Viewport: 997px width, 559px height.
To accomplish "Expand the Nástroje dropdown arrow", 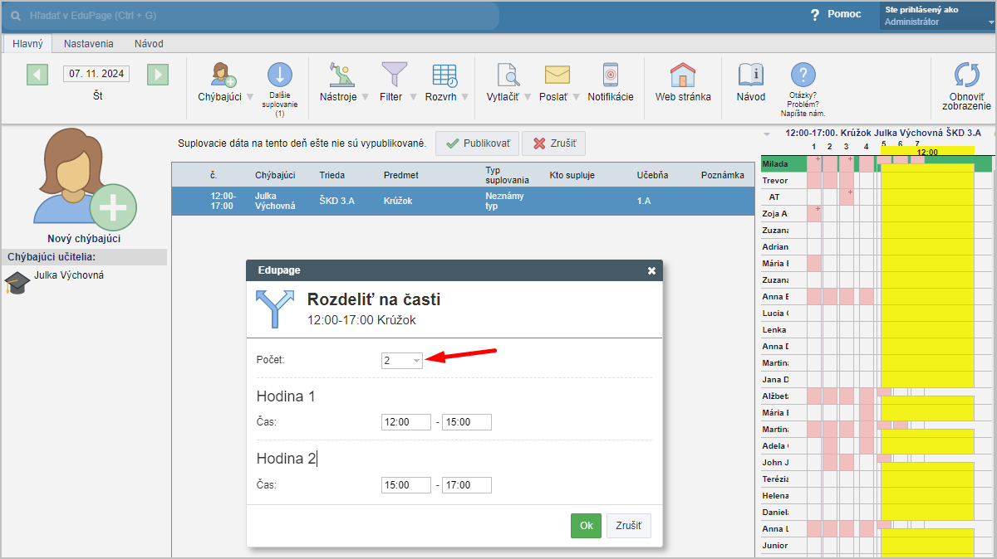I will pyautogui.click(x=365, y=97).
